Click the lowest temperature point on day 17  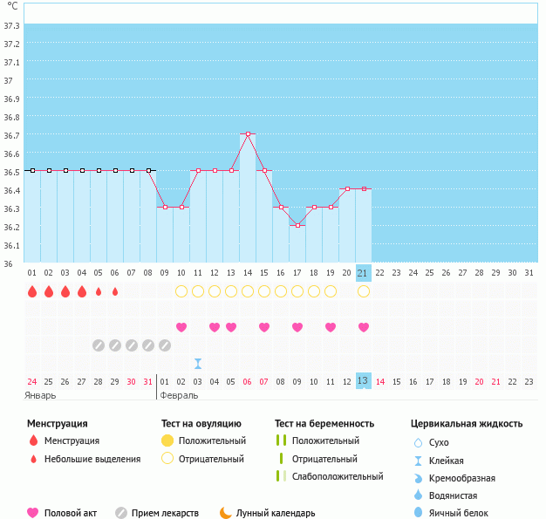pos(297,225)
